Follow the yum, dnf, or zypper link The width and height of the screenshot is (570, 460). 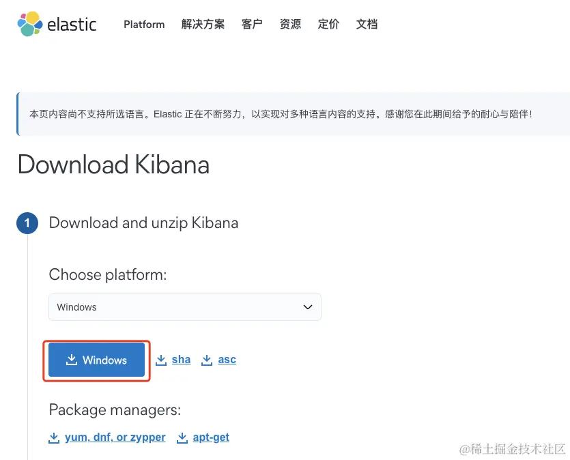pos(115,437)
